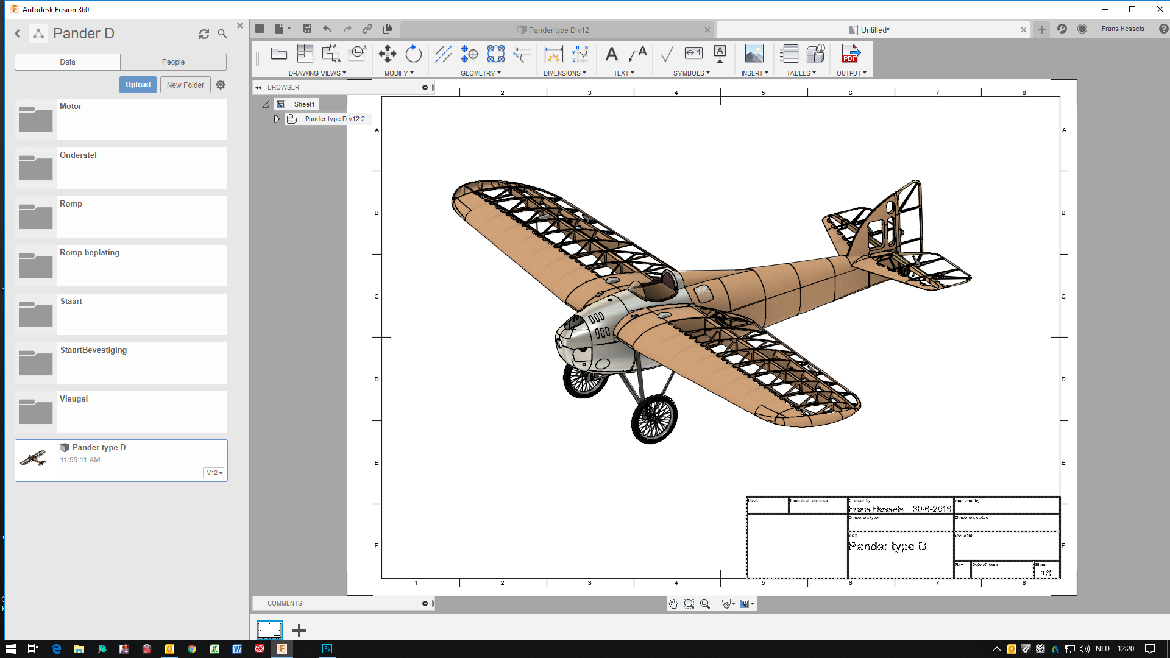The height and width of the screenshot is (658, 1170).
Task: Insert a Parts List table
Action: click(x=789, y=54)
